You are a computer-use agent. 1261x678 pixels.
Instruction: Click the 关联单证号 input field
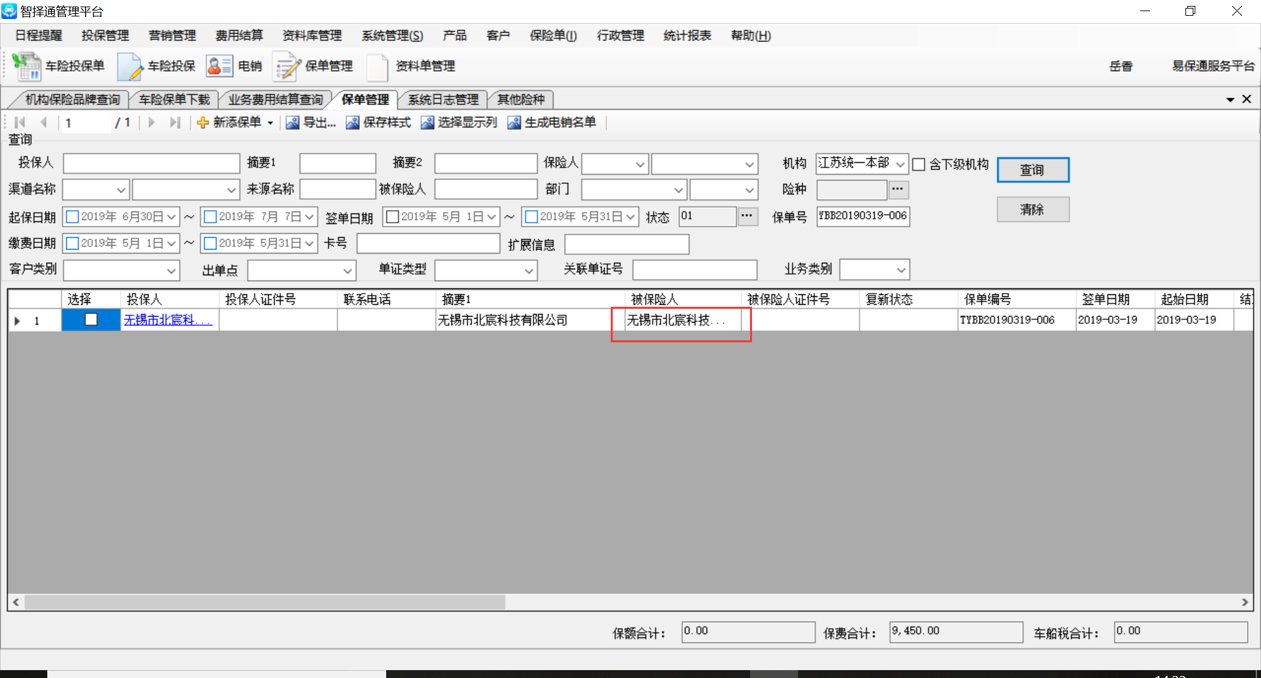point(695,270)
